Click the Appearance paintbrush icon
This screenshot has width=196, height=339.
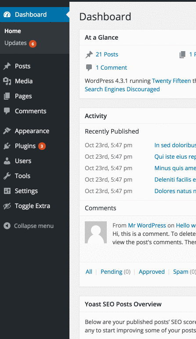pyautogui.click(x=7, y=131)
